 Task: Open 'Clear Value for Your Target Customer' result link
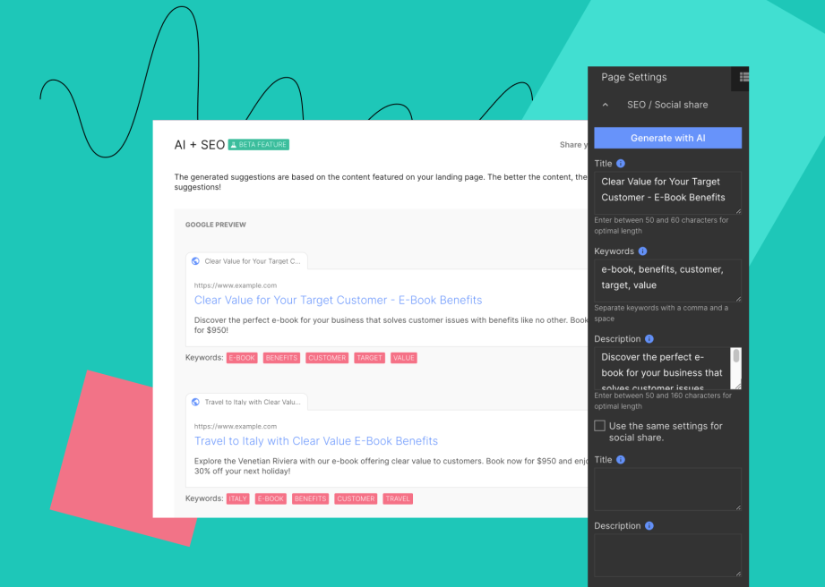tap(338, 300)
